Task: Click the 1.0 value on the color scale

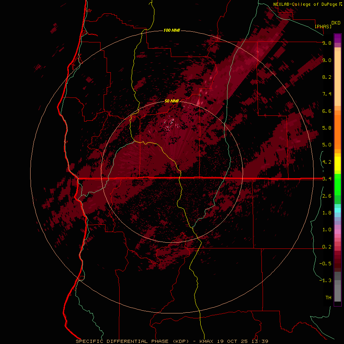Action: (x=327, y=230)
